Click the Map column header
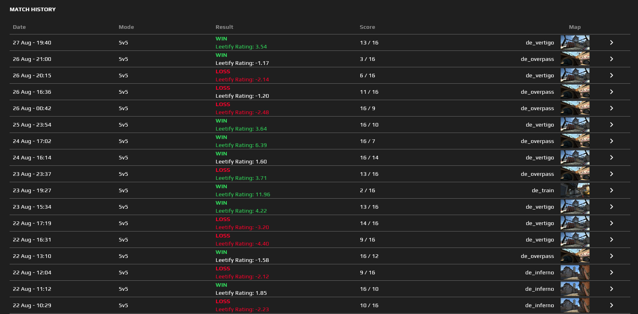 (x=575, y=27)
